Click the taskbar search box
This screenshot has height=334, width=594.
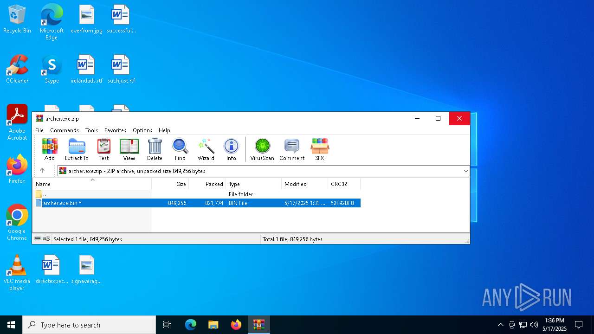[x=89, y=325]
